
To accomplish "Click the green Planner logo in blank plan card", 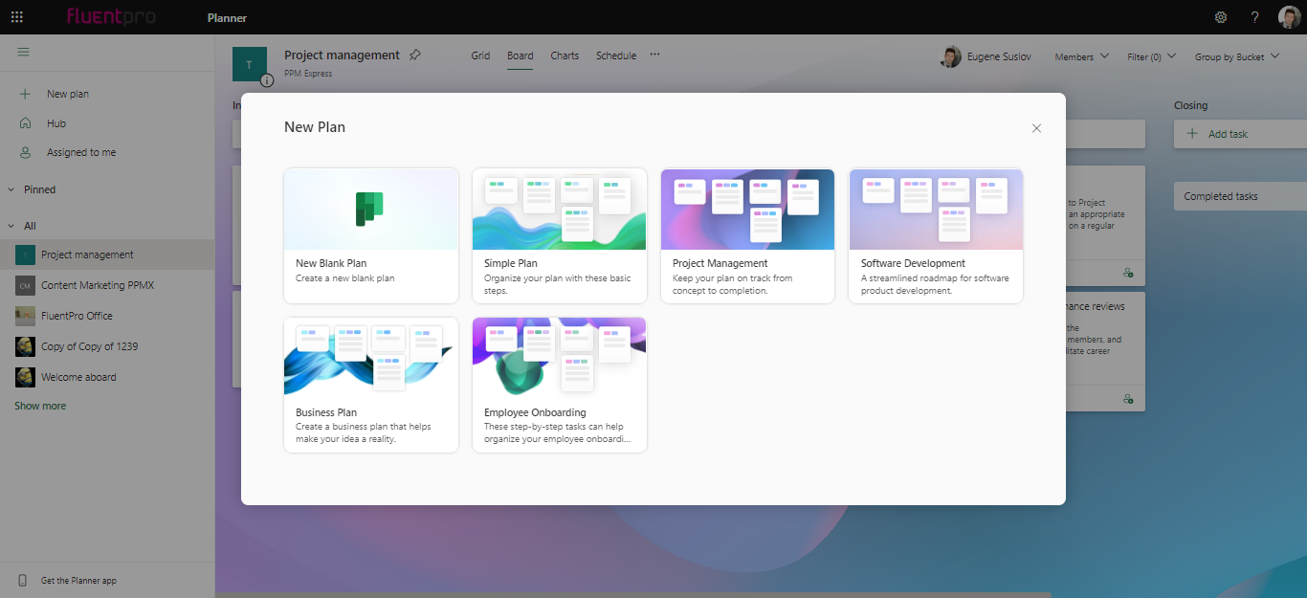I will click(369, 209).
